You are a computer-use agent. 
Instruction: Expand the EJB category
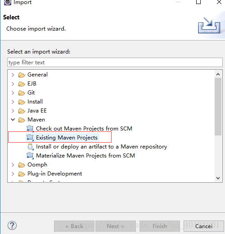pyautogui.click(x=13, y=84)
